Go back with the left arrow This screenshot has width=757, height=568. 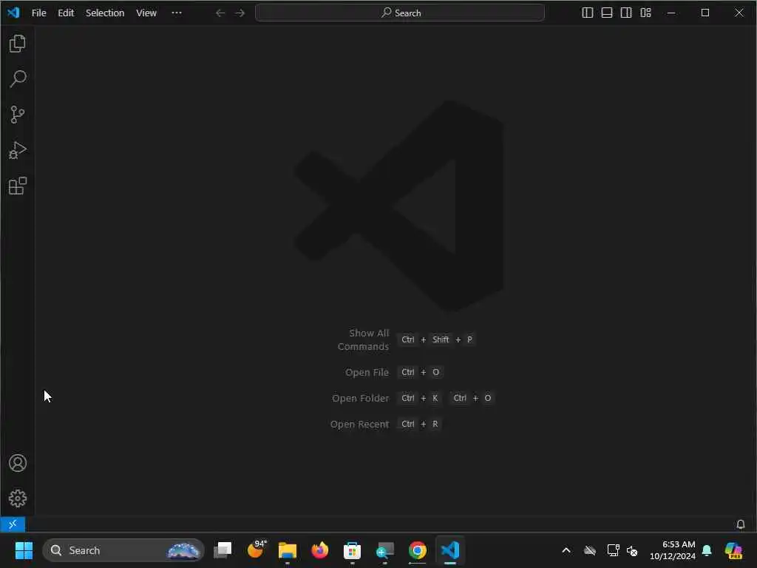pos(220,13)
